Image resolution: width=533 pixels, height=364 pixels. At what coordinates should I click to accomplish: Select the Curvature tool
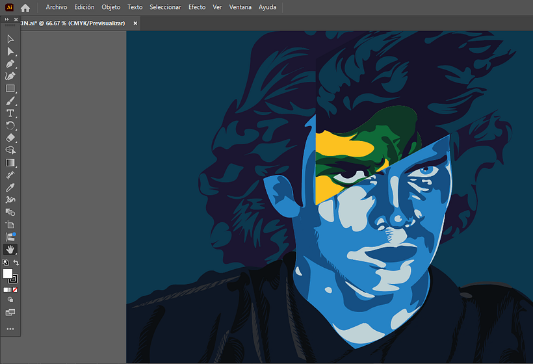tap(10, 76)
